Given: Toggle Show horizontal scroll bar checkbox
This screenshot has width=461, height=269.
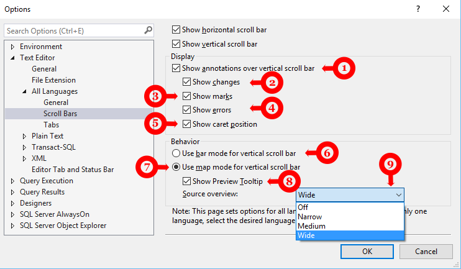Looking at the screenshot, I should pos(176,29).
